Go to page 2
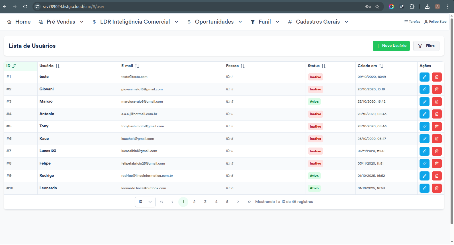 194,202
